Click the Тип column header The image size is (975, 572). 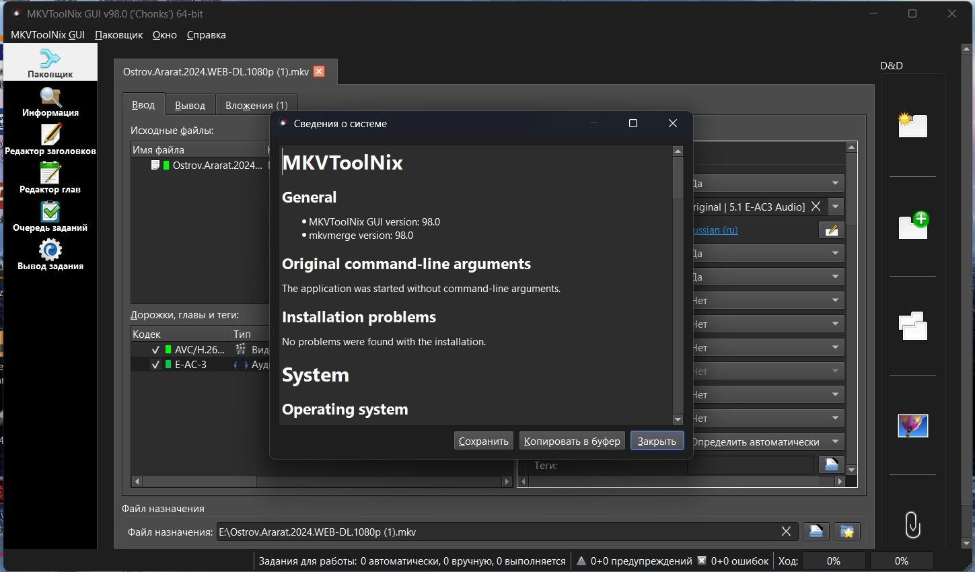pos(250,334)
